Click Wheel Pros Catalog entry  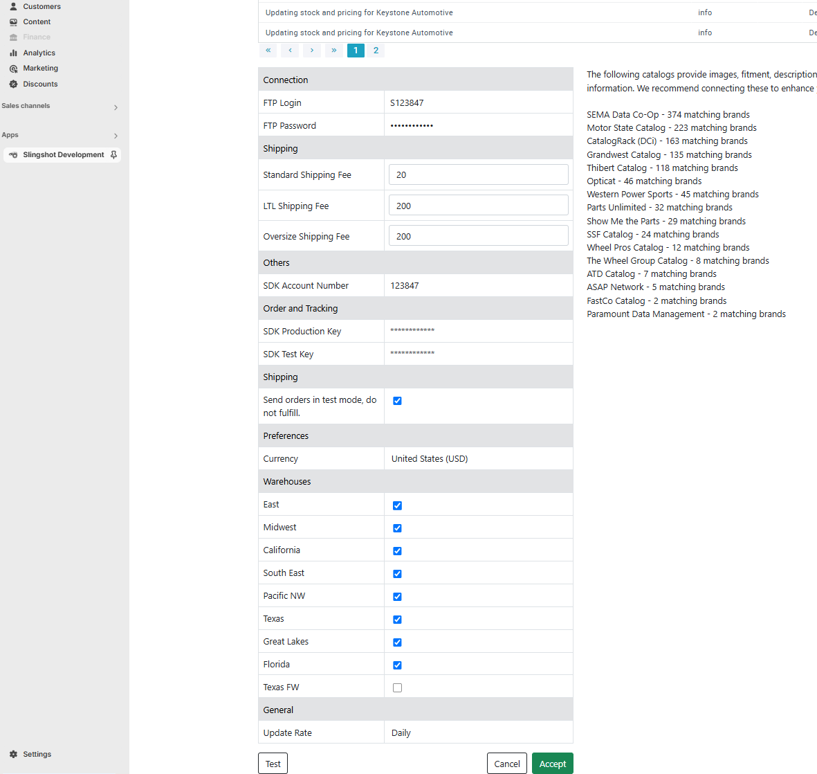tap(668, 248)
